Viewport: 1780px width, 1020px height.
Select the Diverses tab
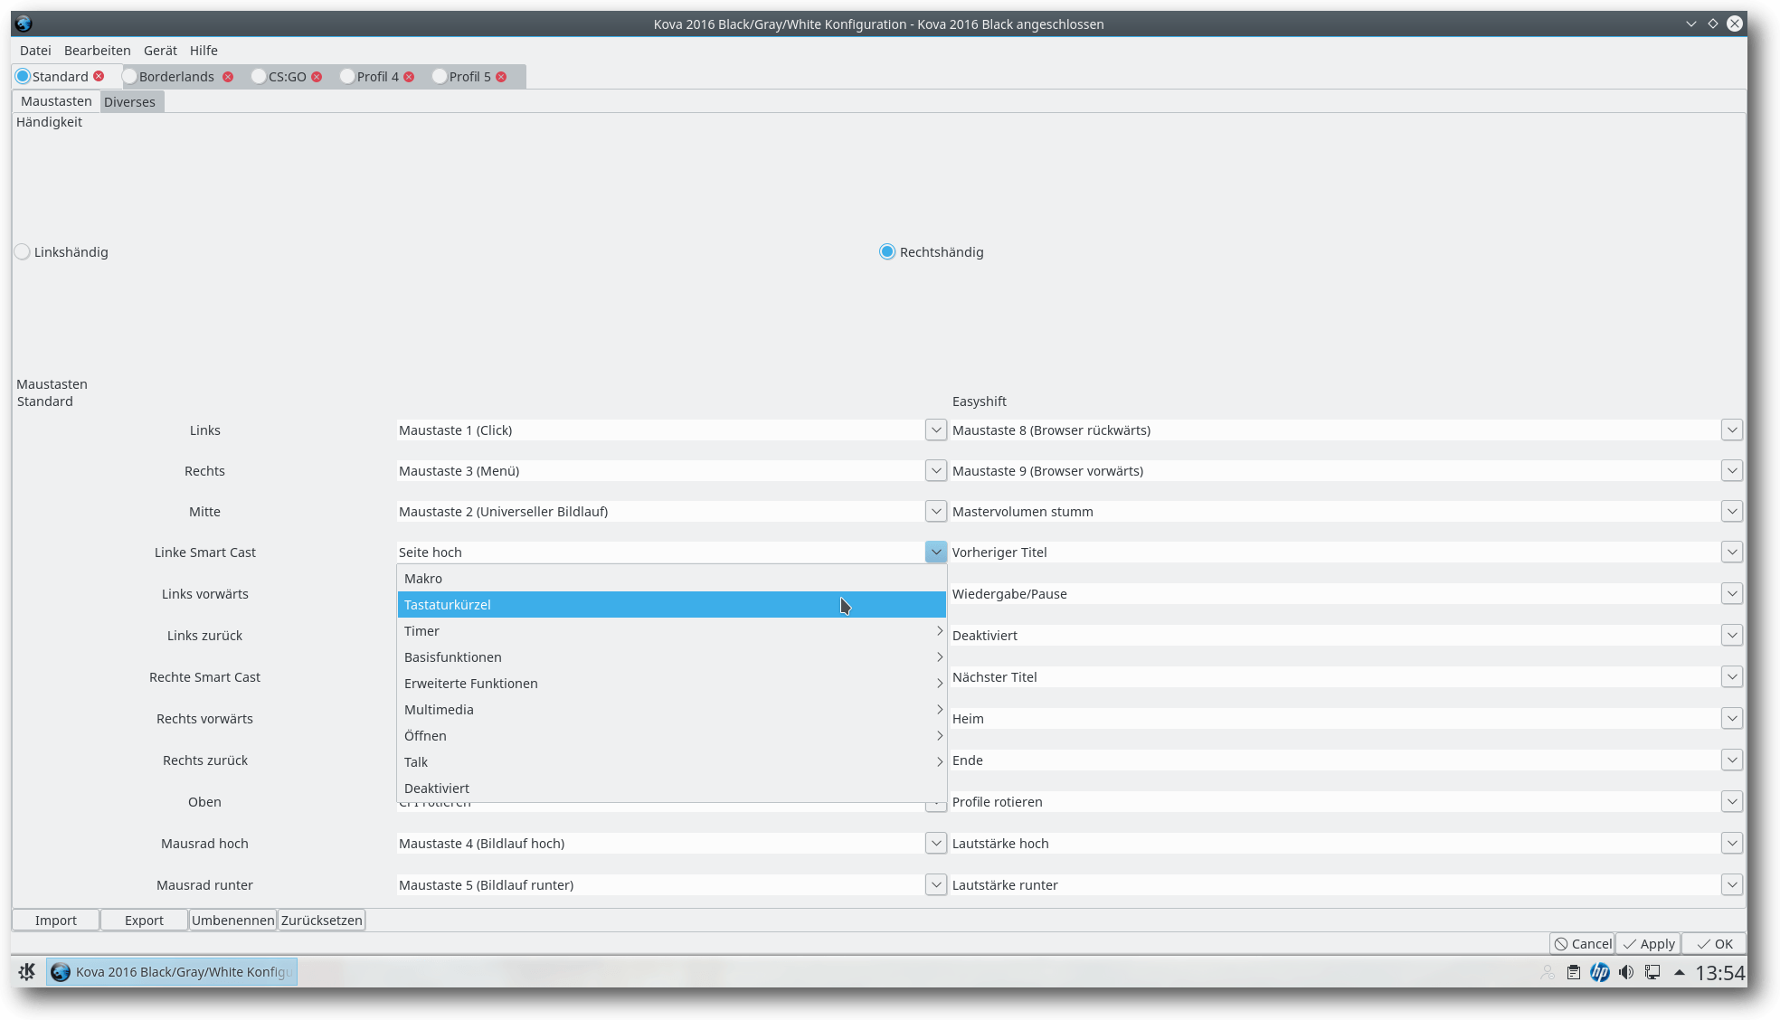[x=129, y=101]
